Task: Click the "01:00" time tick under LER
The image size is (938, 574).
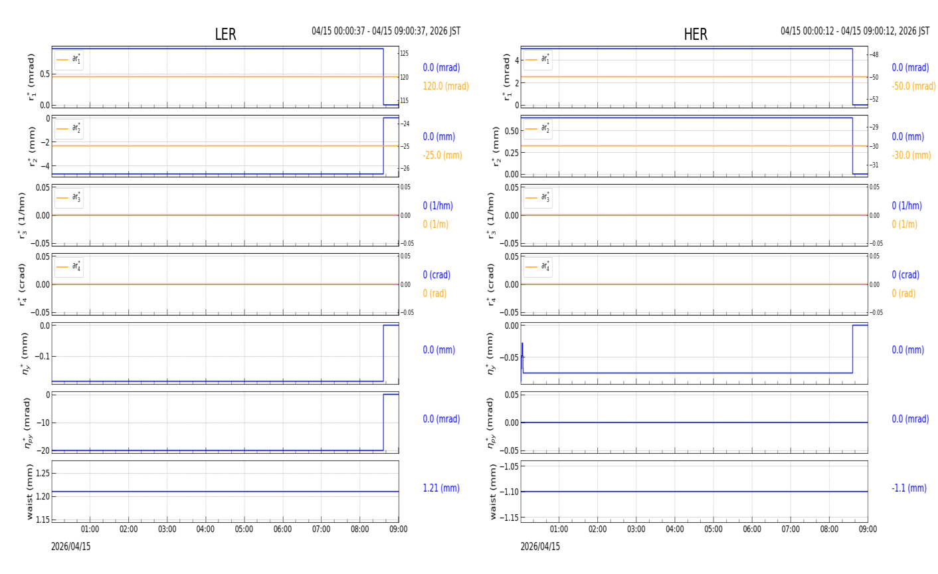Action: coord(90,529)
